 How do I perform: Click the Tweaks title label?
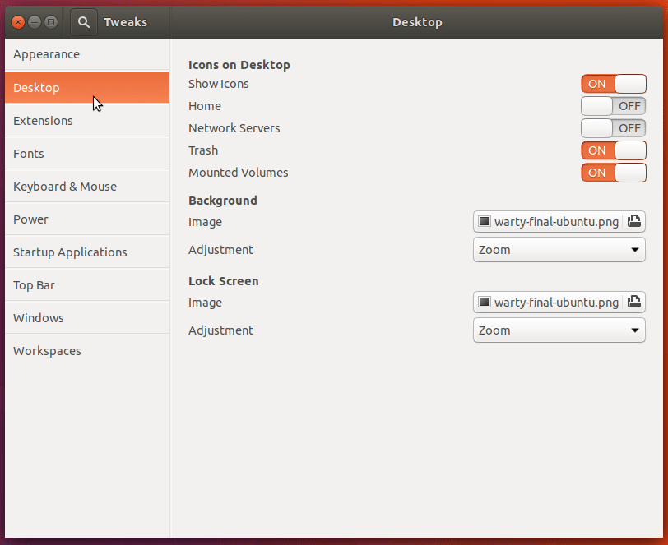click(125, 22)
